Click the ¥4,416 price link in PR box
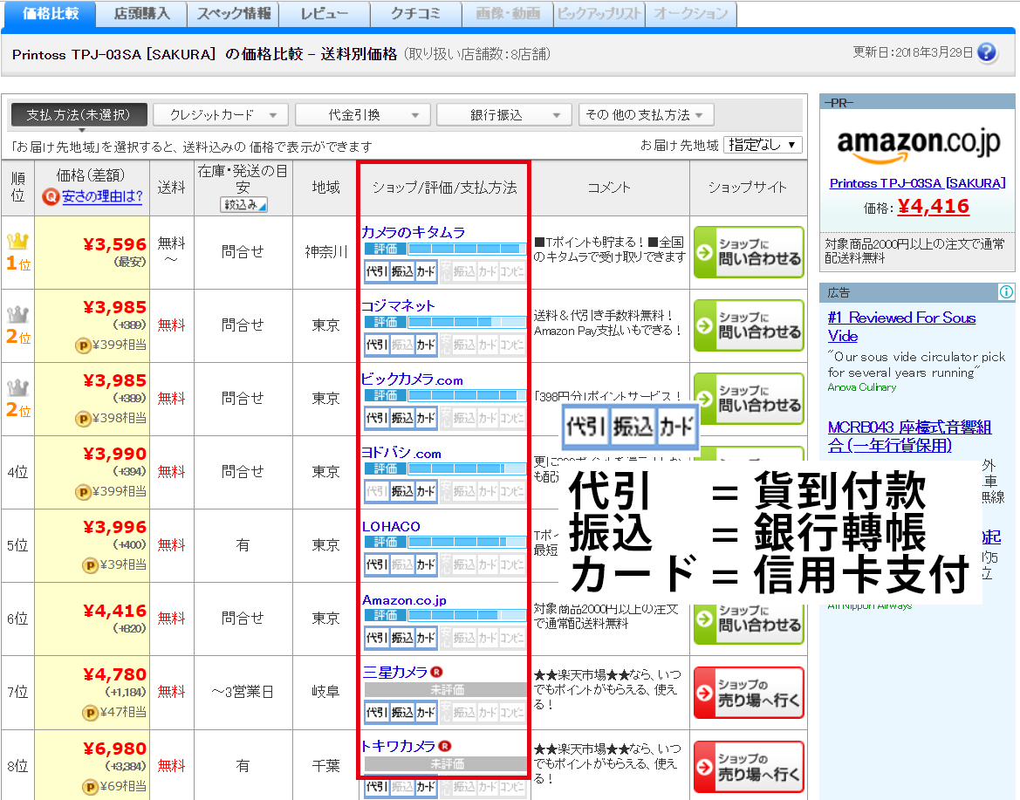Viewport: 1020px width, 800px height. 934,207
